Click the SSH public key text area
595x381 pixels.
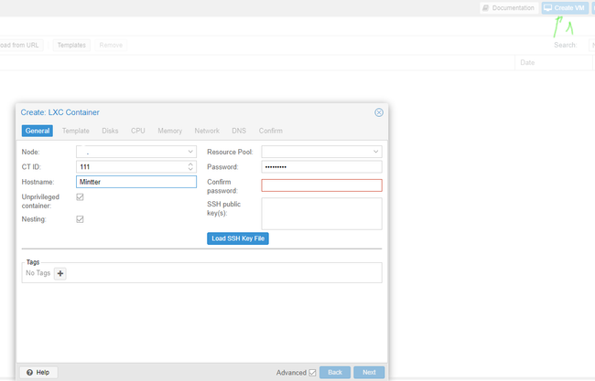pyautogui.click(x=321, y=213)
